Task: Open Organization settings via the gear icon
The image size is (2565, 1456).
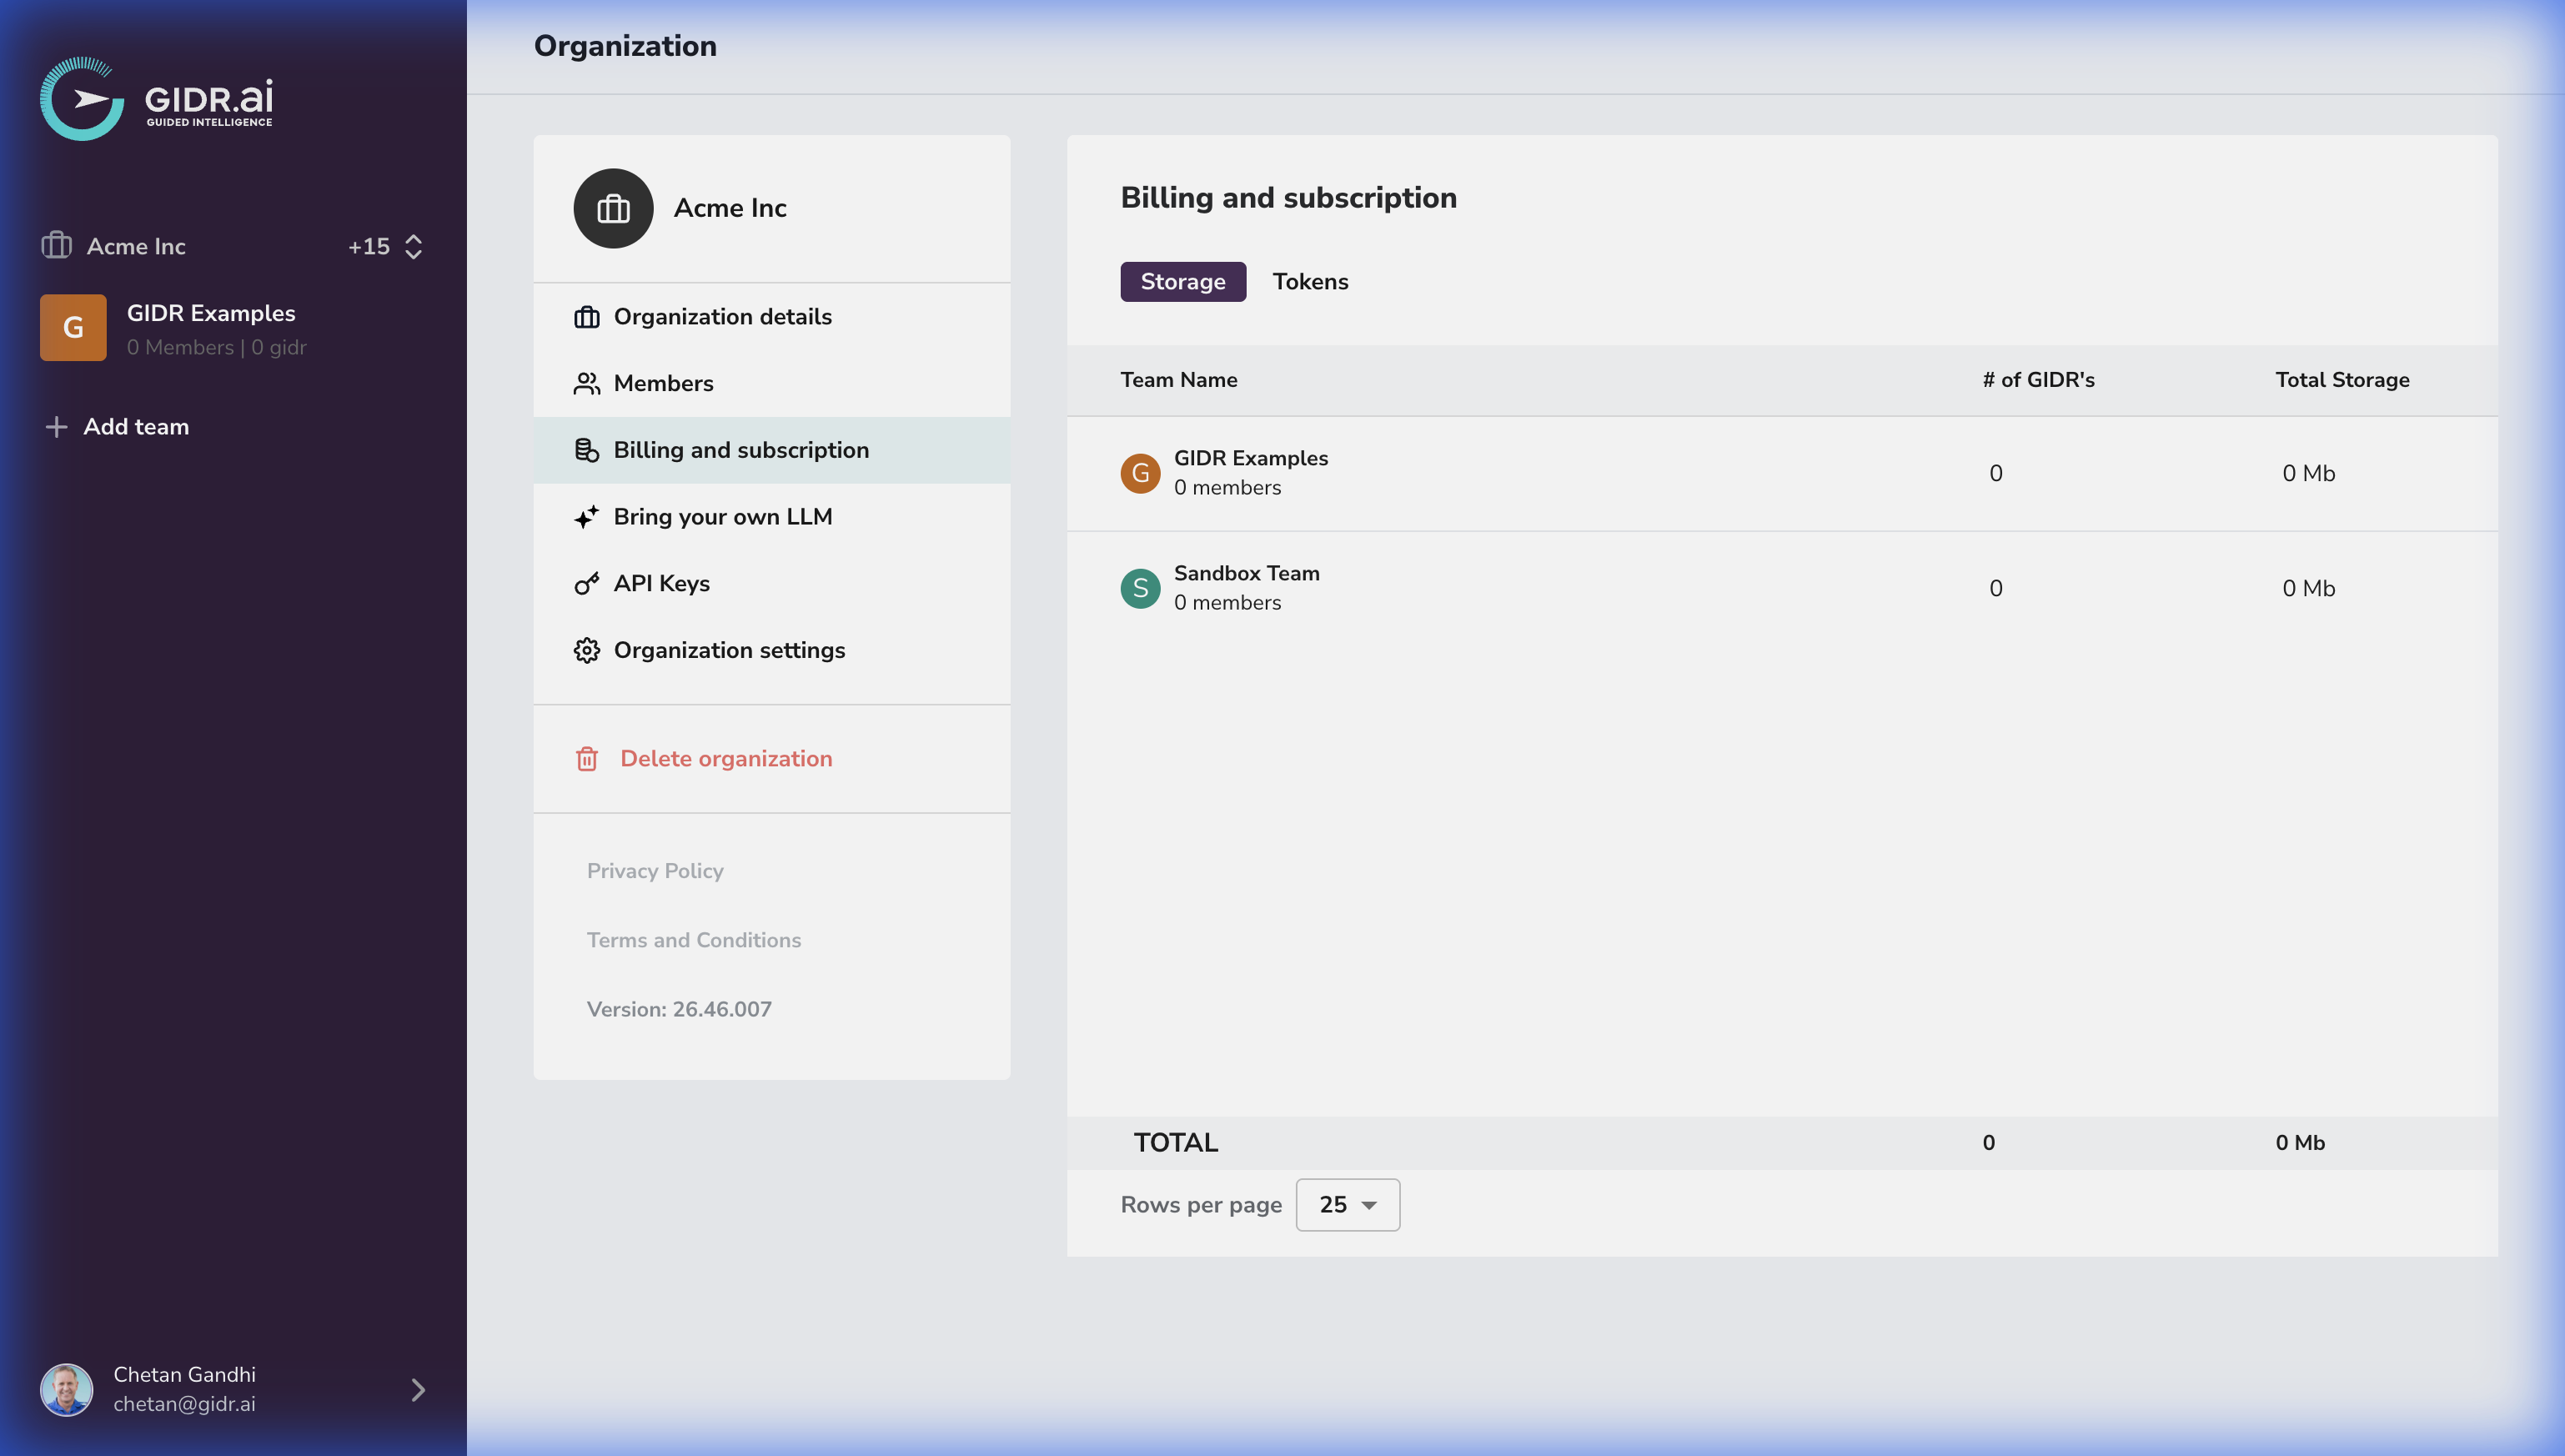Action: tap(587, 650)
